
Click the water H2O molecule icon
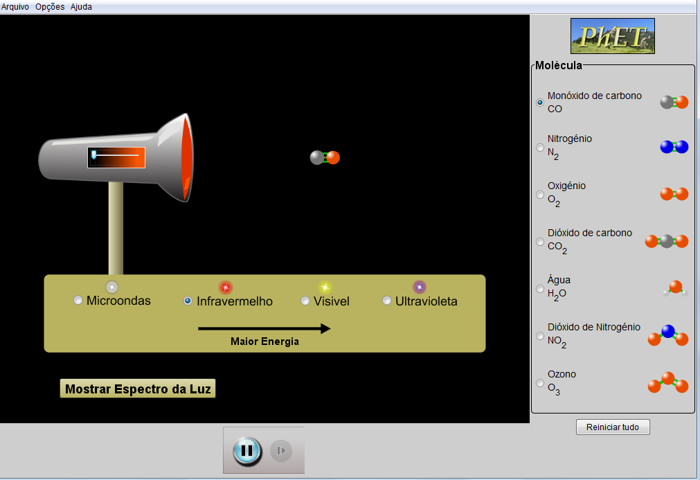[x=674, y=288]
